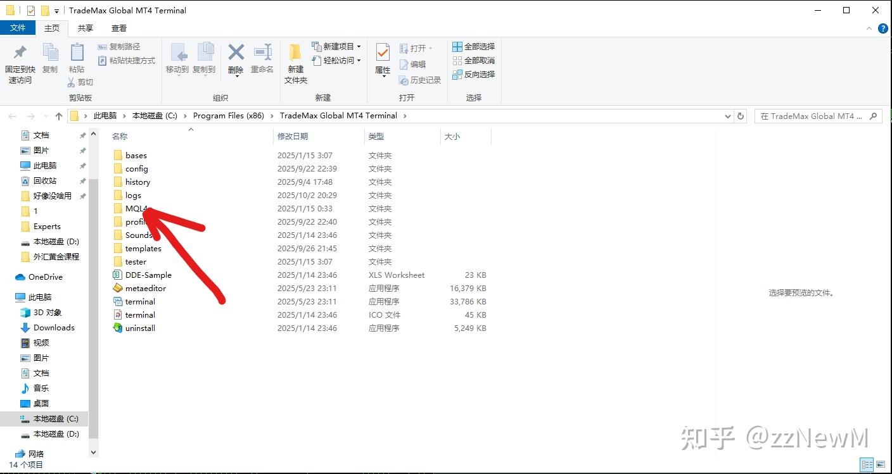Collapse the ribbon using the top-right chevron
Screen dimensions: 892x474
[x=869, y=28]
